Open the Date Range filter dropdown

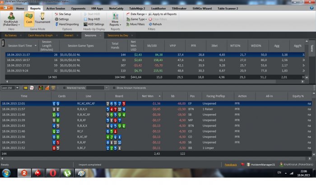pos(136,14)
